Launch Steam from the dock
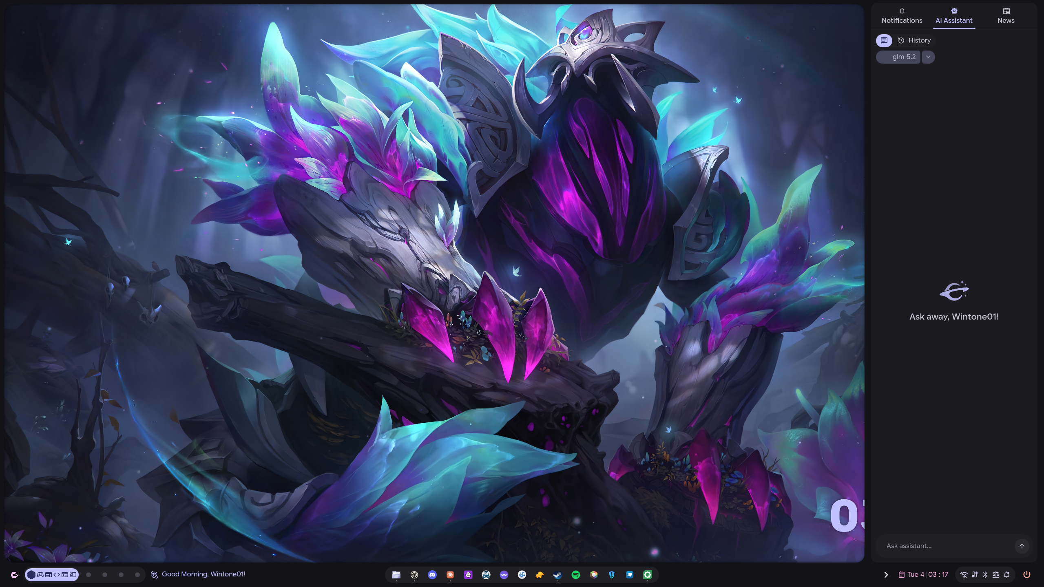Image resolution: width=1044 pixels, height=587 pixels. pyautogui.click(x=558, y=575)
